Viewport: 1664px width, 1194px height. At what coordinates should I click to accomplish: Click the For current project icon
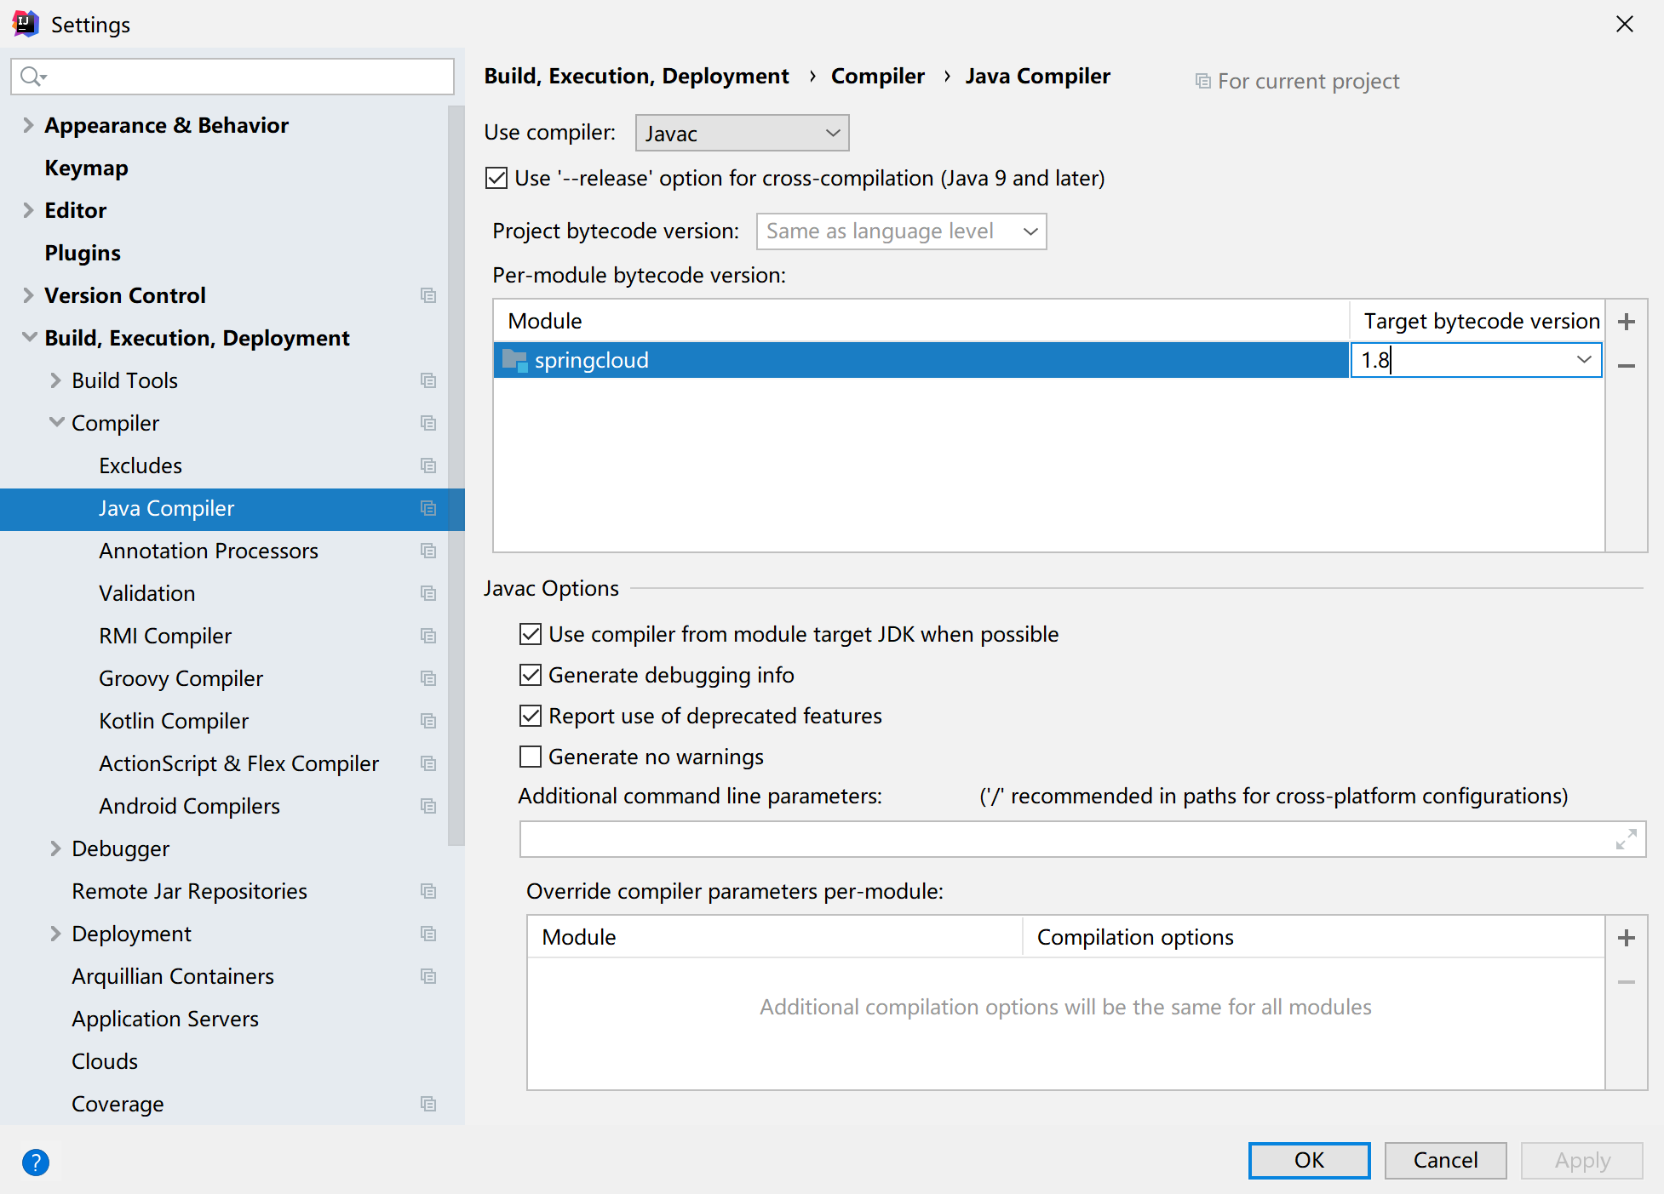click(x=1202, y=81)
